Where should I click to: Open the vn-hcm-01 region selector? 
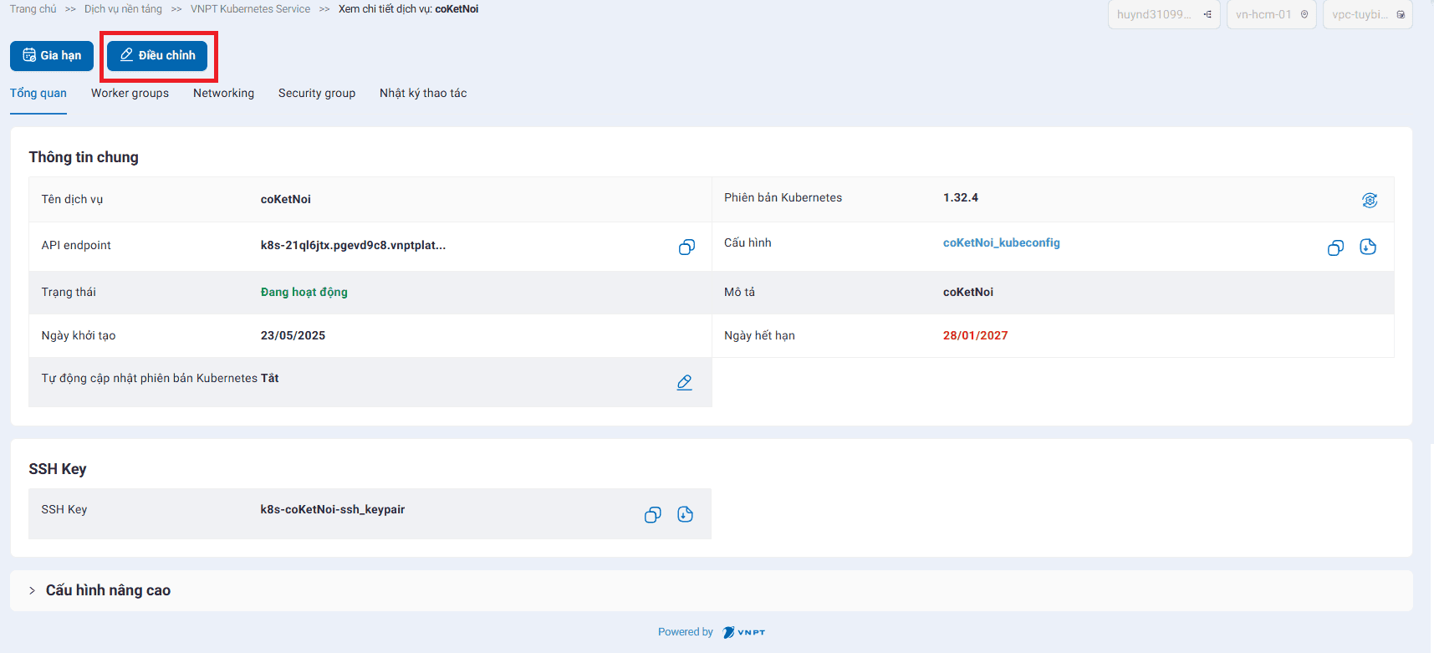pos(1271,14)
